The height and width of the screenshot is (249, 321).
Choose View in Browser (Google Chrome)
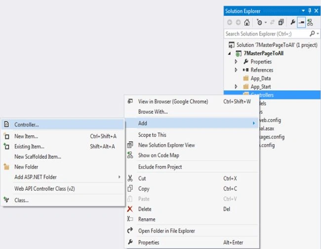(192, 102)
